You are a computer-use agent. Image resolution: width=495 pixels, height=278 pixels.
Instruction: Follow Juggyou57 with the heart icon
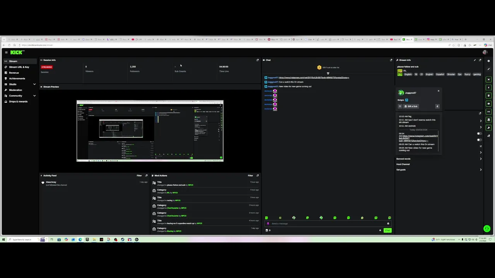pyautogui.click(x=400, y=106)
